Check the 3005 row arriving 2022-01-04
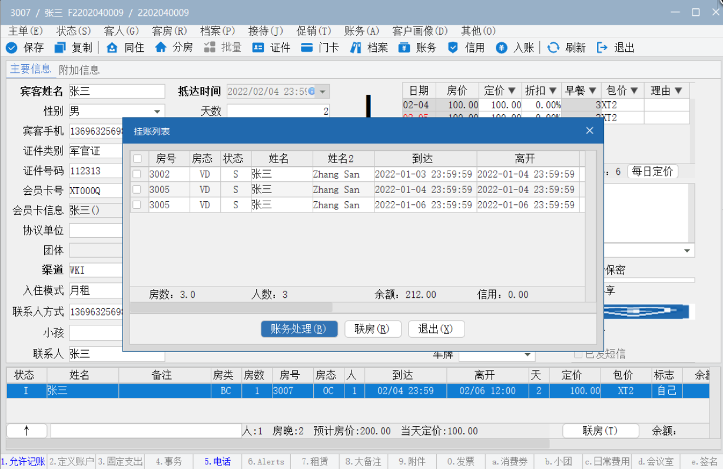The width and height of the screenshot is (723, 469). click(x=137, y=189)
